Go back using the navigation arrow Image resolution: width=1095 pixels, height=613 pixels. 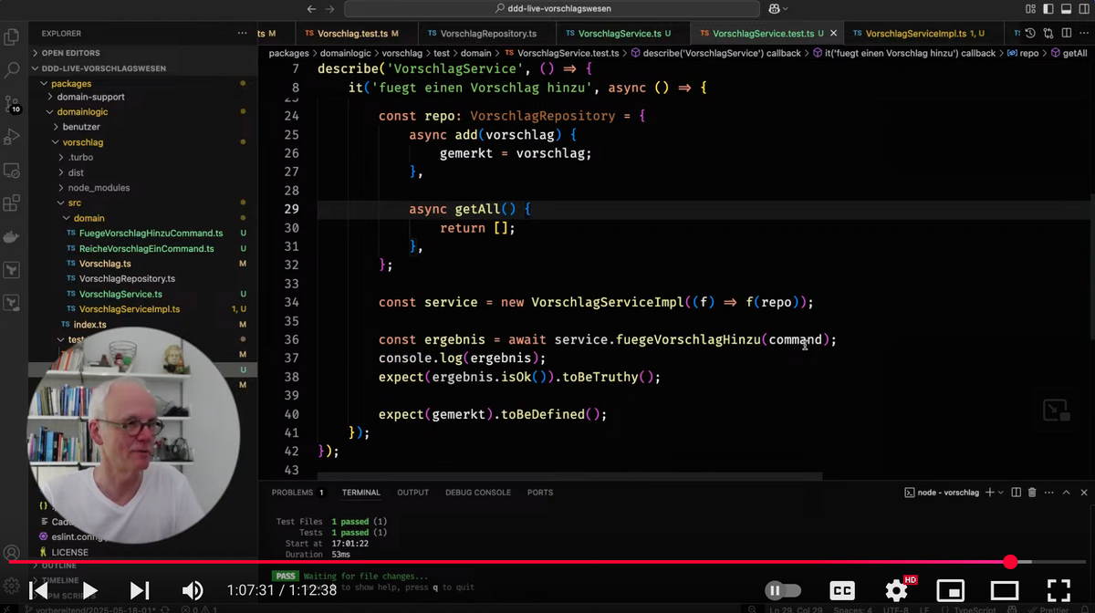point(311,8)
